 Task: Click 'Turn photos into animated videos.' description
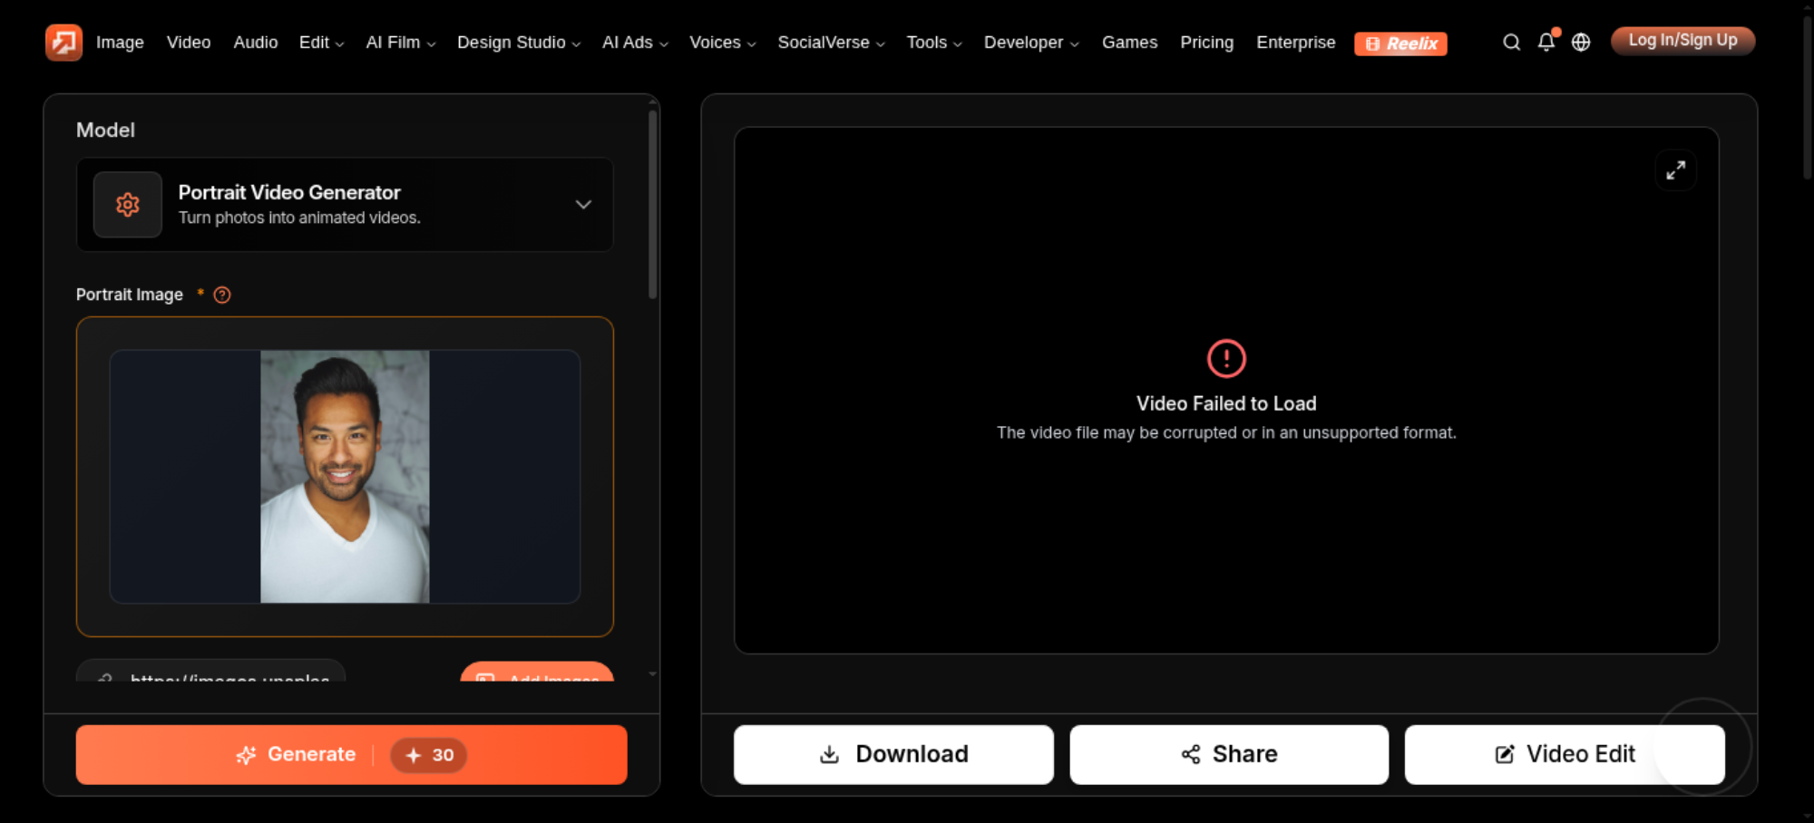pyautogui.click(x=299, y=218)
